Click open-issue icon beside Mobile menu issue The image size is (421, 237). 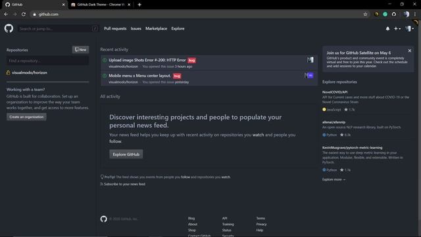coord(105,76)
